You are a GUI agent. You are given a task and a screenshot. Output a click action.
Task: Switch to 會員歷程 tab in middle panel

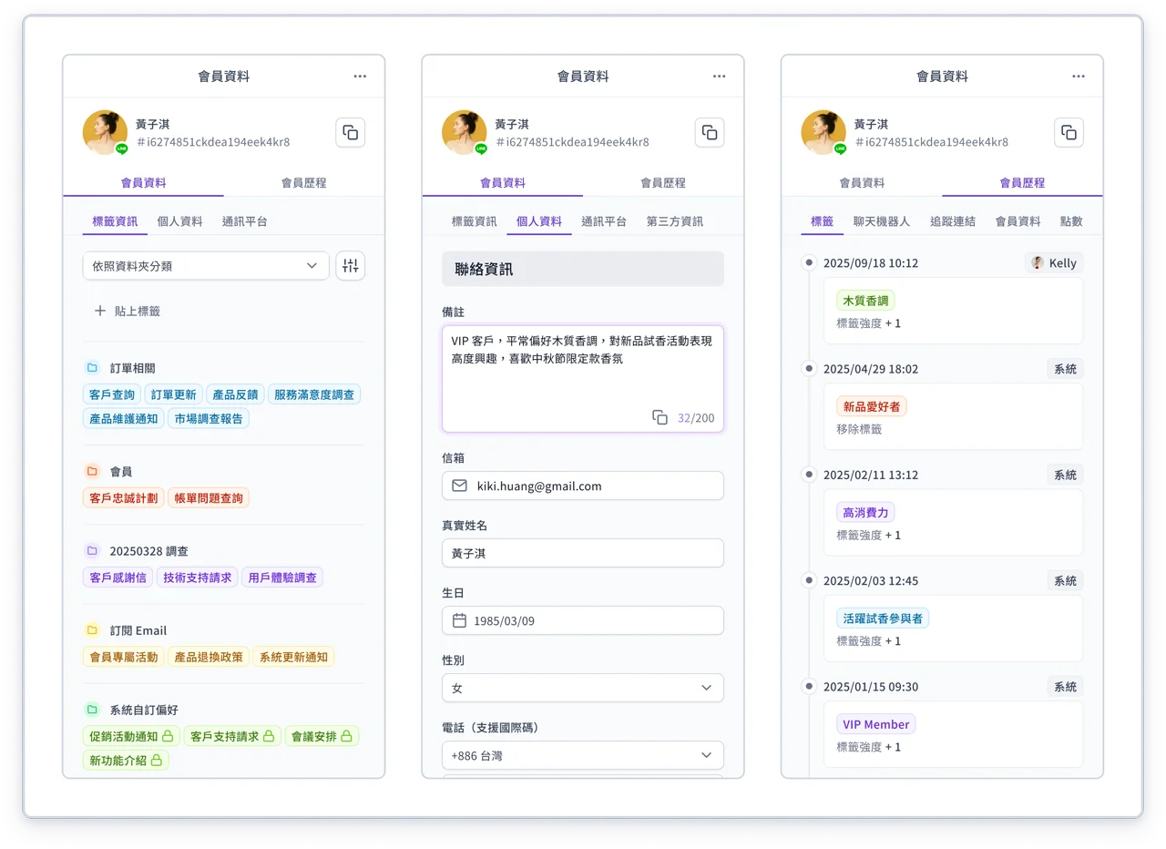tap(663, 182)
